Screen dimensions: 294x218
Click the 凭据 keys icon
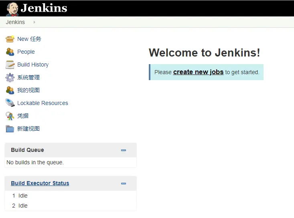pyautogui.click(x=10, y=116)
